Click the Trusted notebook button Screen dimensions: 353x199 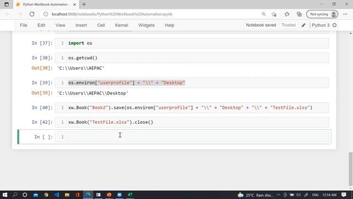point(288,25)
